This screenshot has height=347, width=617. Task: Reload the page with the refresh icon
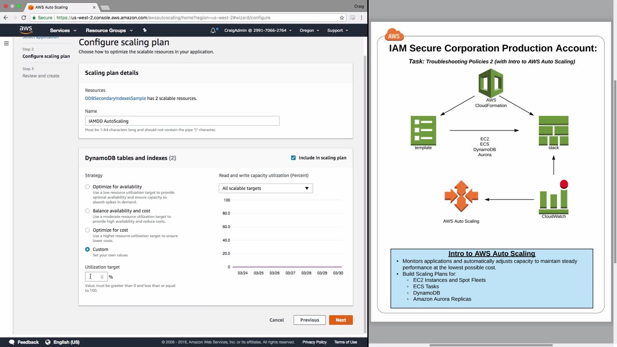[24, 18]
